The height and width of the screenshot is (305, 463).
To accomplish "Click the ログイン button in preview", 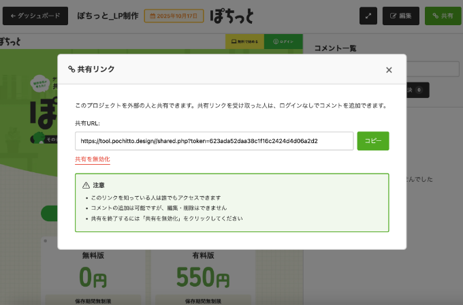I will [x=283, y=41].
